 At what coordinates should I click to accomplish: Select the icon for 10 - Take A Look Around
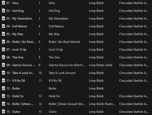tap(4, 73)
